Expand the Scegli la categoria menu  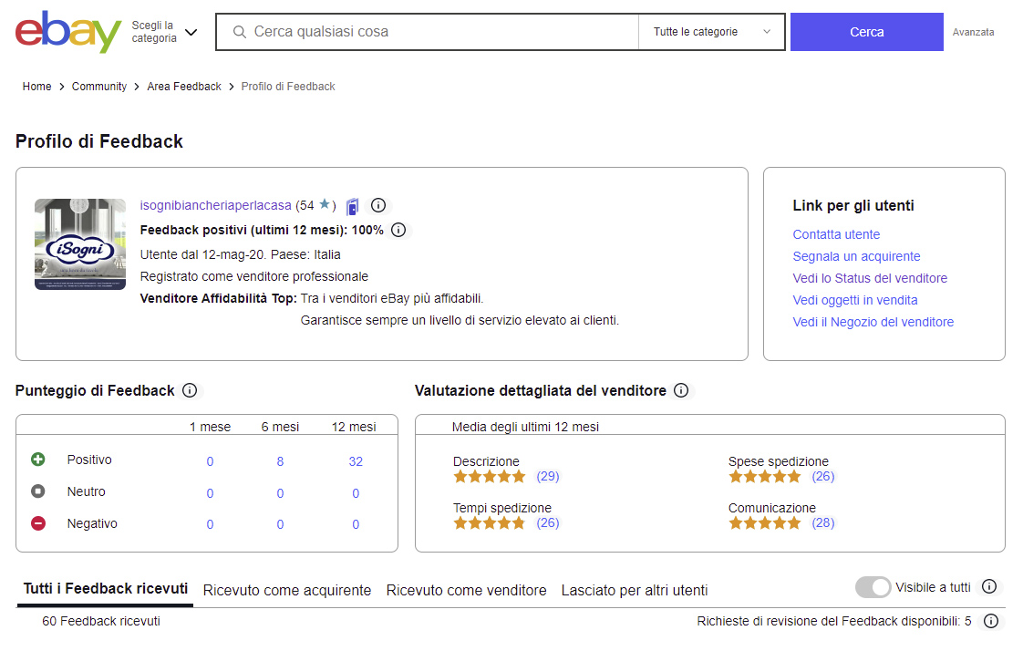164,32
